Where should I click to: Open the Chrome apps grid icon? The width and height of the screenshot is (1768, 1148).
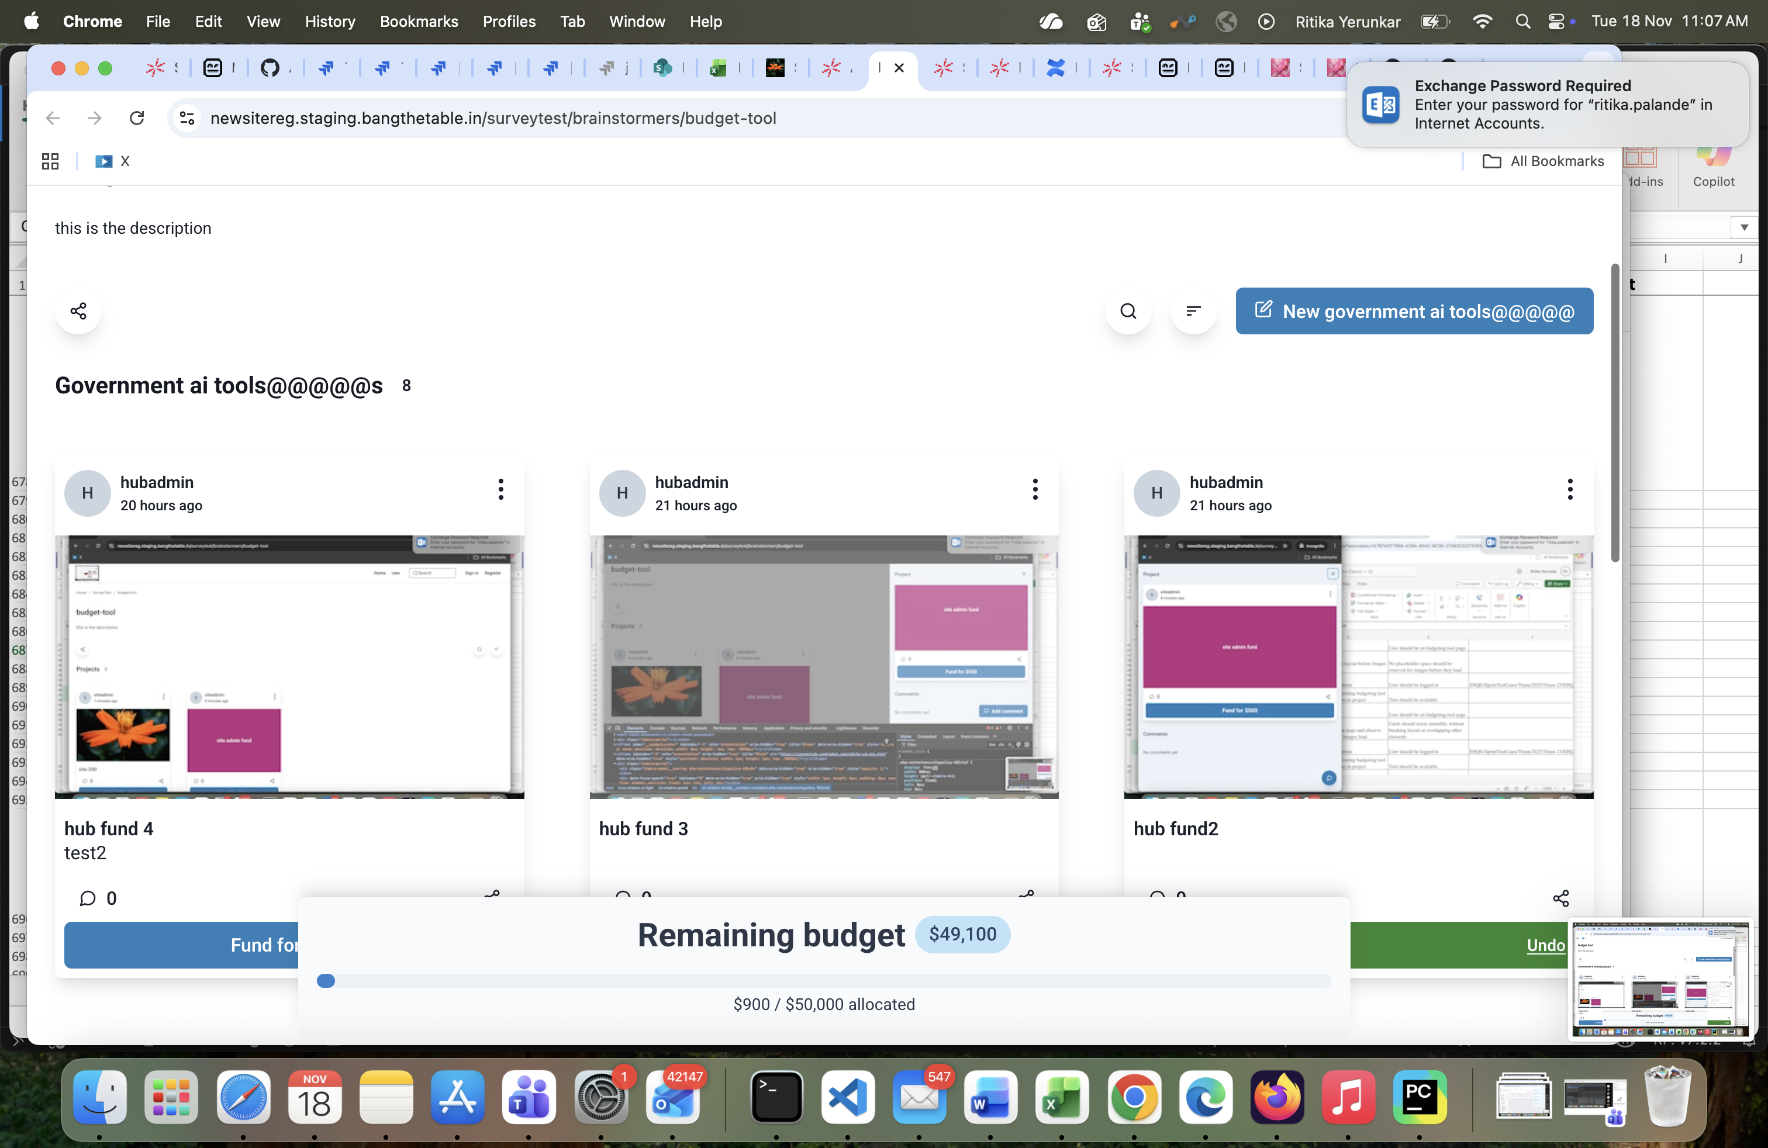click(50, 161)
